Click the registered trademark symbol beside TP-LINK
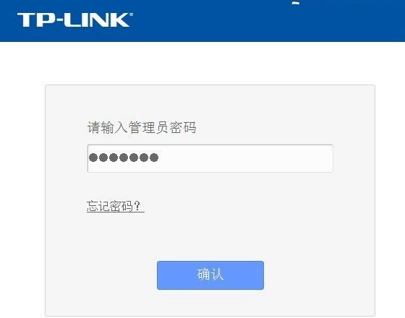 coord(131,14)
